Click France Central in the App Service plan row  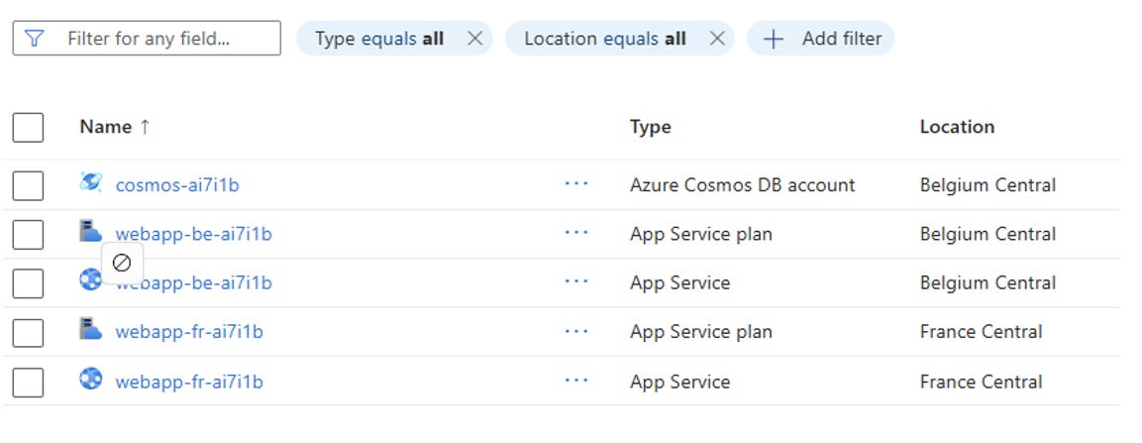981,332
